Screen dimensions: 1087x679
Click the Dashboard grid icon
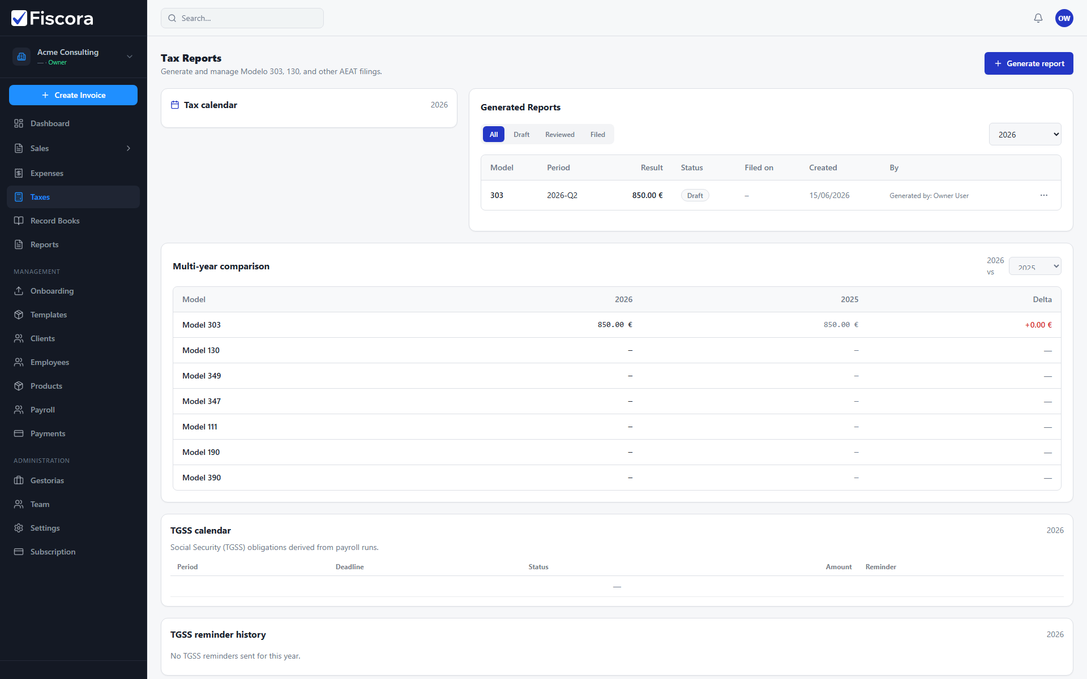pyautogui.click(x=19, y=123)
